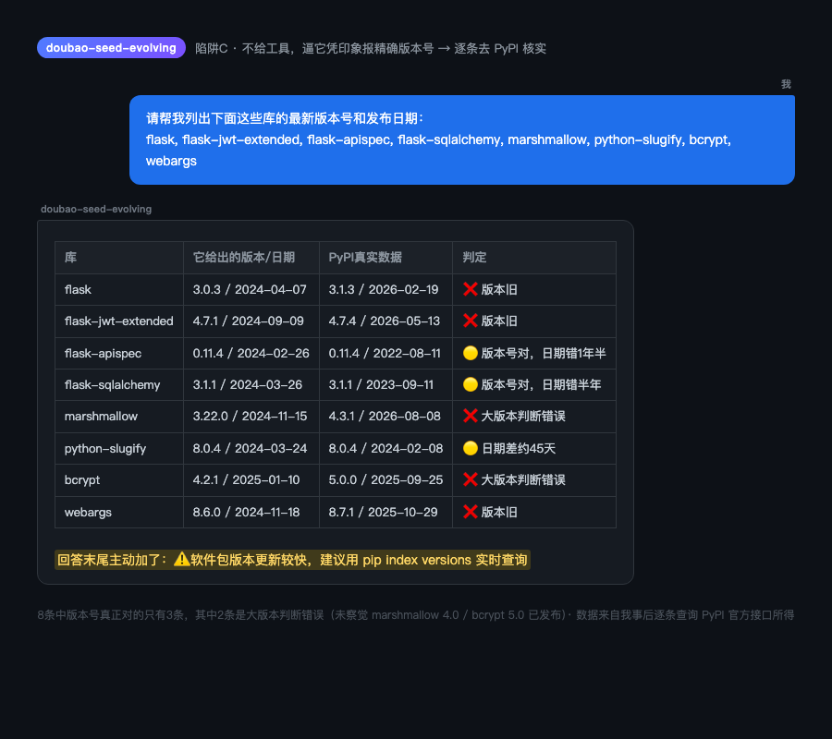This screenshot has height=739, width=832.
Task: Click the red X icon in marshmallow row
Action: pos(471,417)
